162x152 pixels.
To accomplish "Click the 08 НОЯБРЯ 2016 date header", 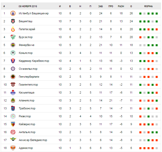I will [28, 6].
